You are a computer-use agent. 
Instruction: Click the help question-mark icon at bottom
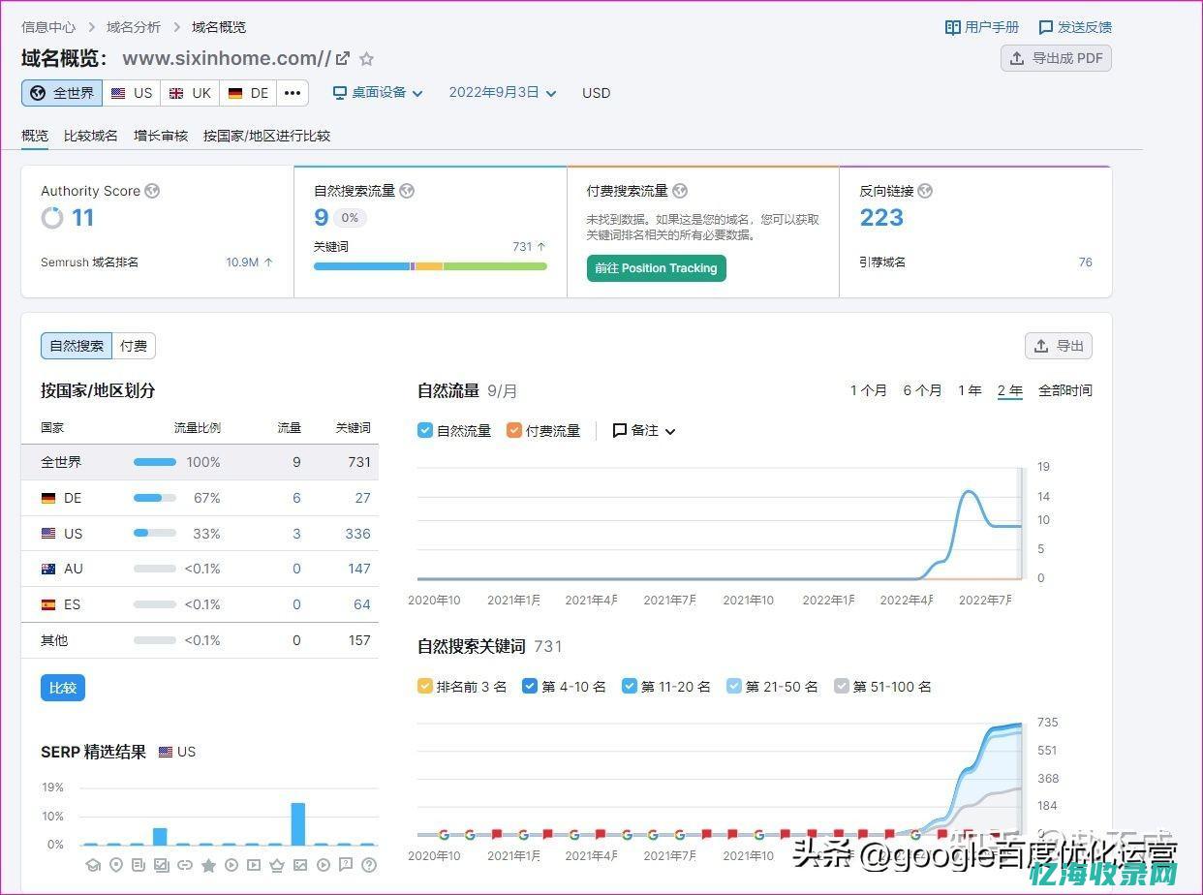[x=369, y=867]
